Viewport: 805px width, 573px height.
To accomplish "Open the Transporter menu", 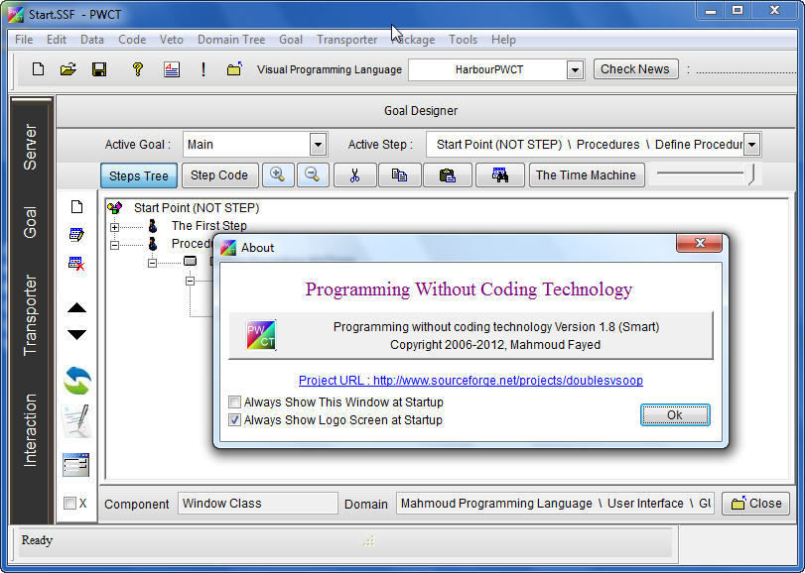I will 346,40.
